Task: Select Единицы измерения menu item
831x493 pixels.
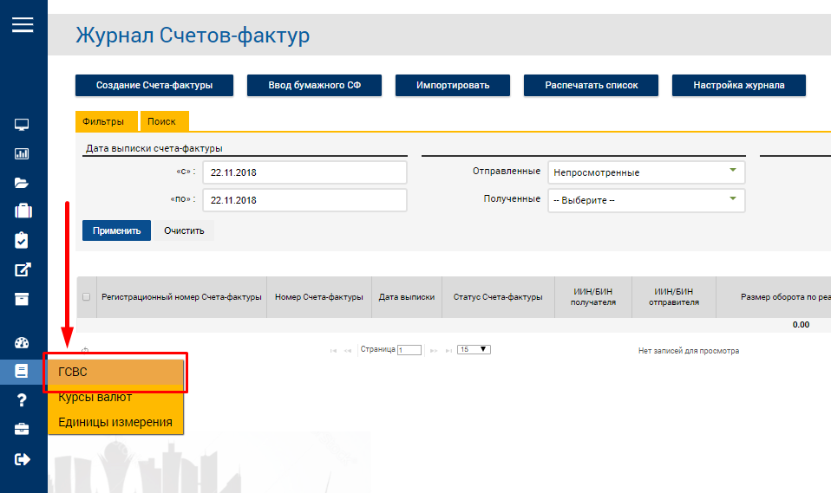Action: coord(116,422)
